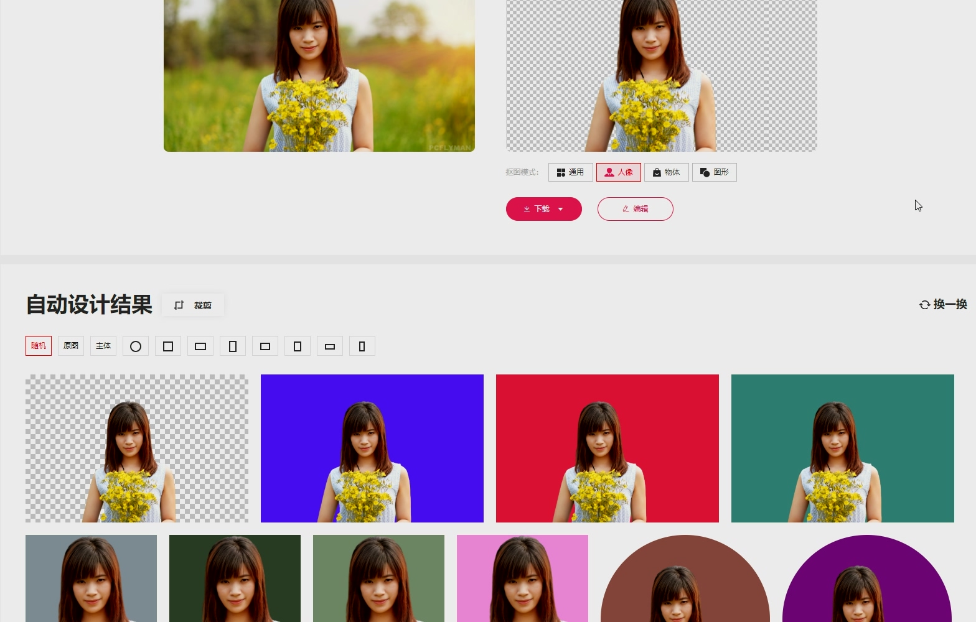
Task: Pick the purple circular design result
Action: (x=867, y=578)
